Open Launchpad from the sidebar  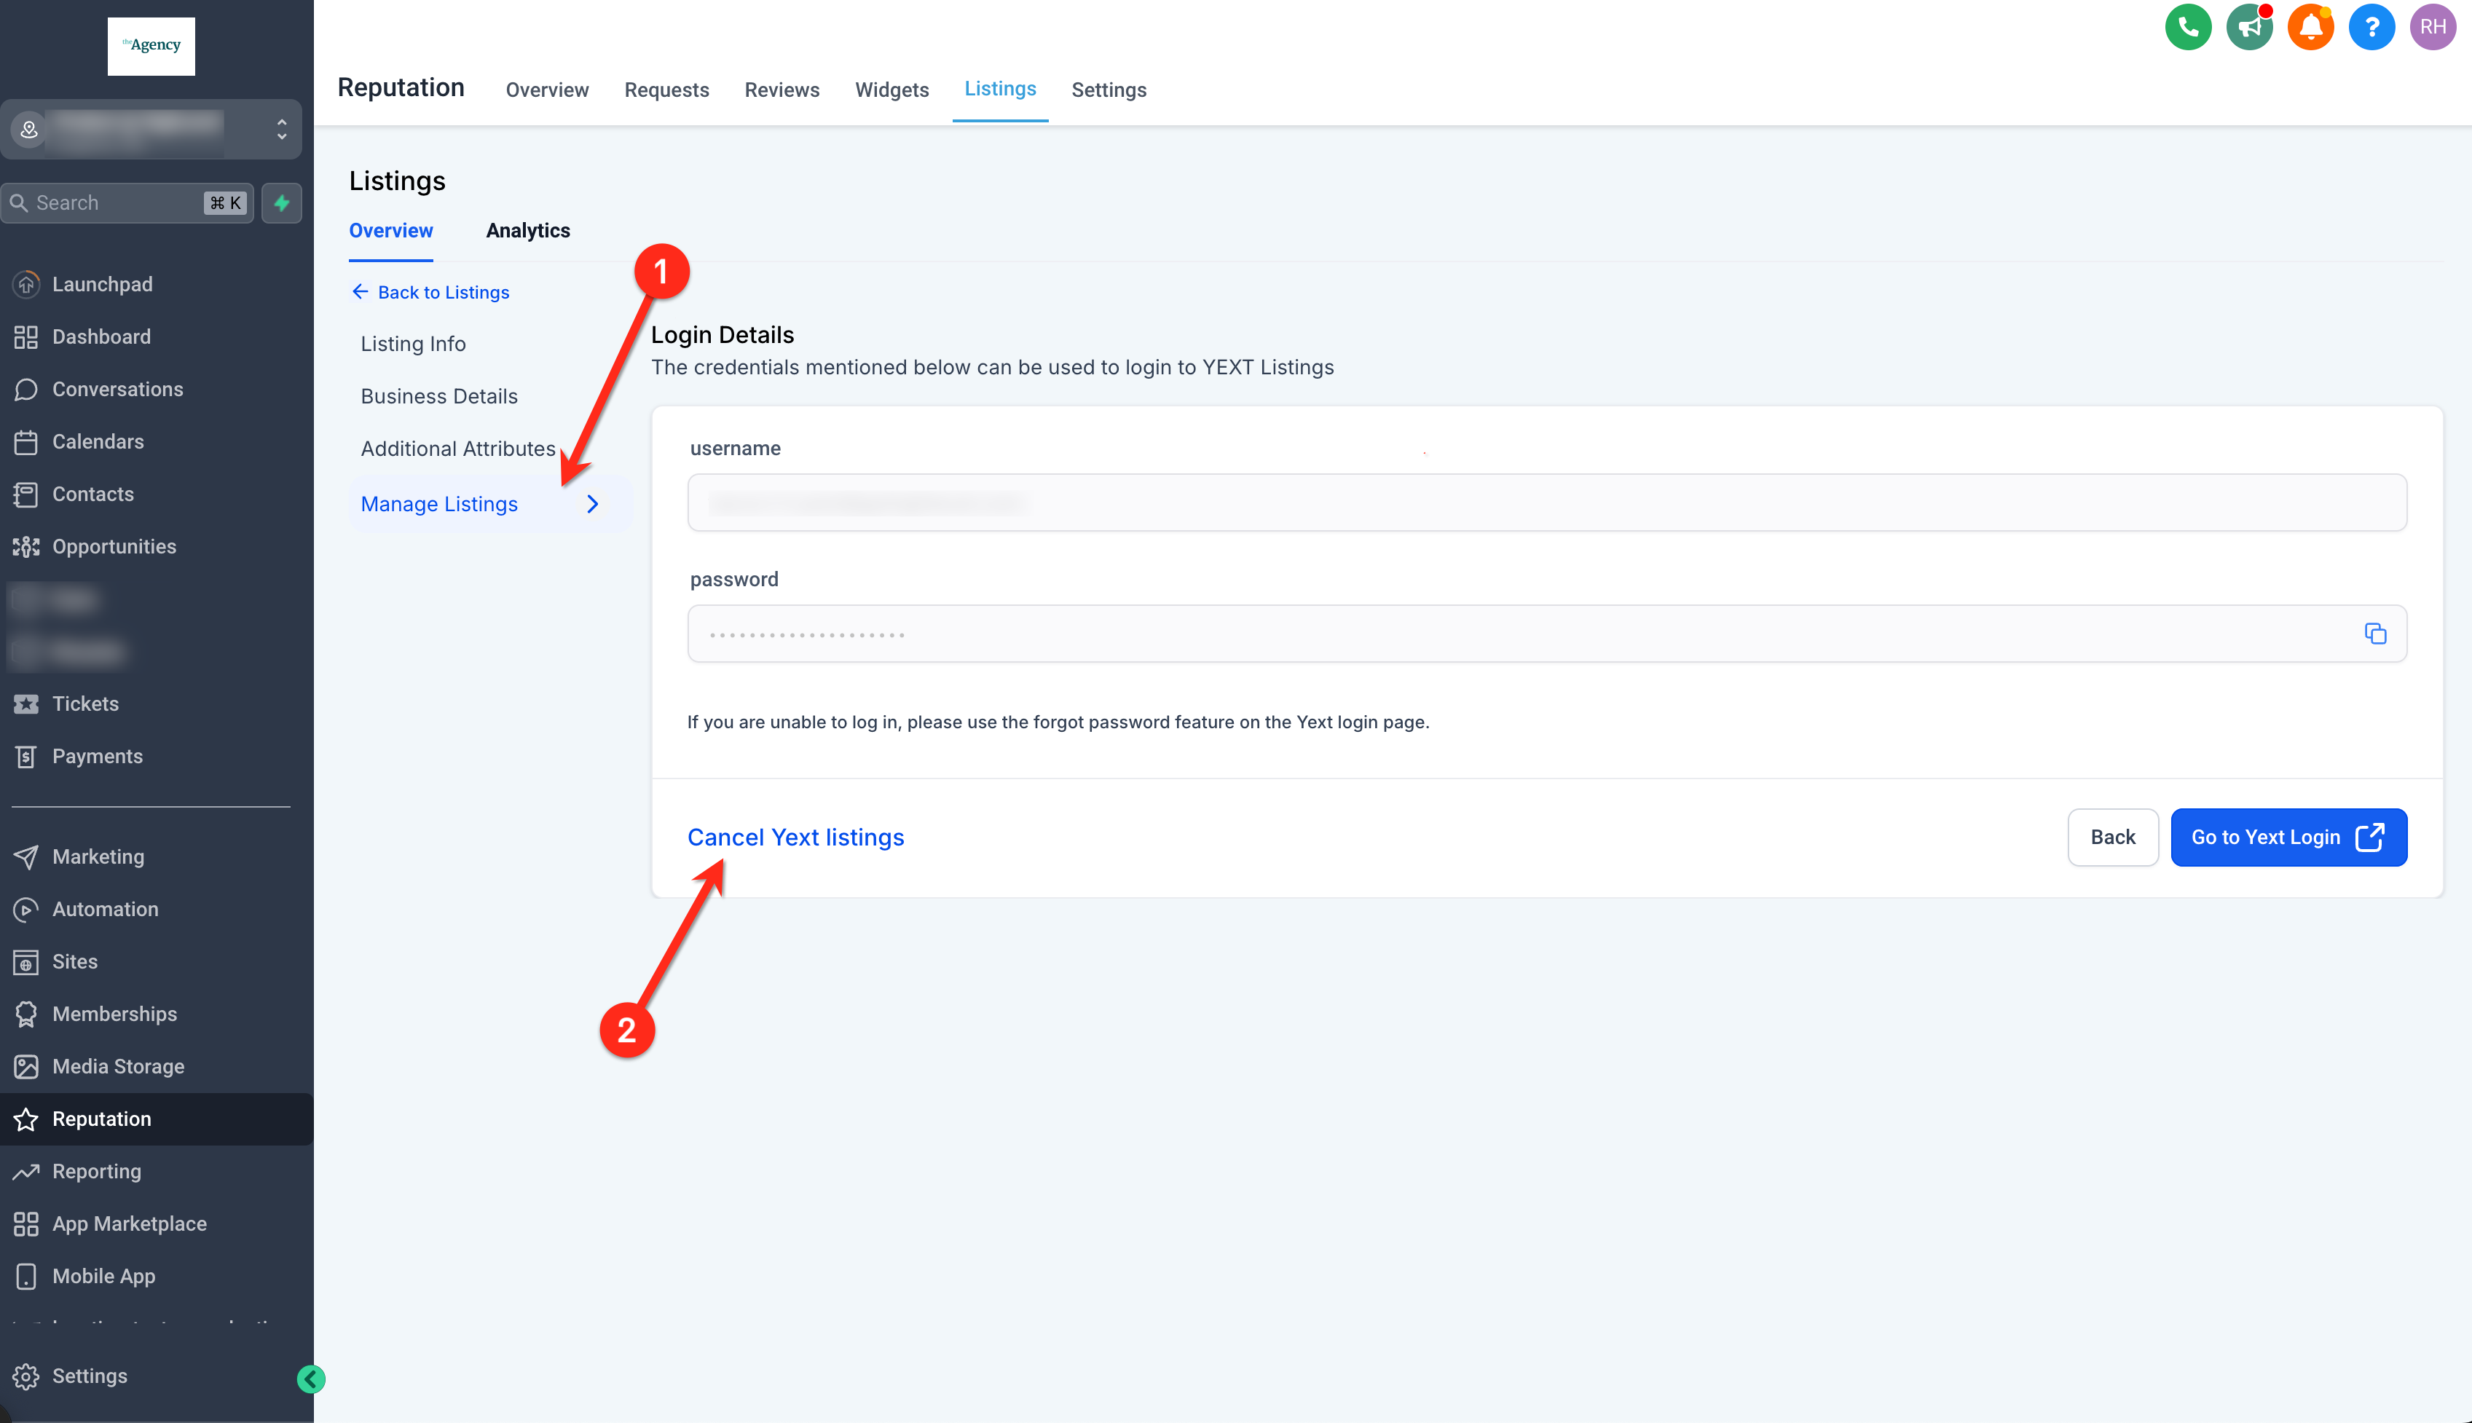pyautogui.click(x=102, y=285)
